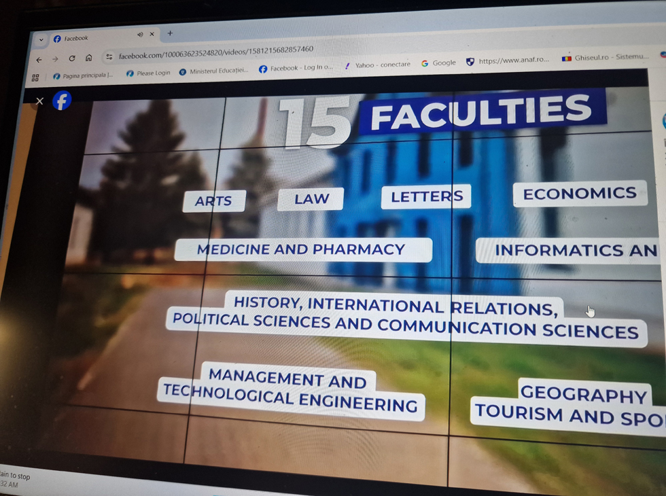Mute the Facebook tab audio icon
The width and height of the screenshot is (666, 496).
point(140,35)
